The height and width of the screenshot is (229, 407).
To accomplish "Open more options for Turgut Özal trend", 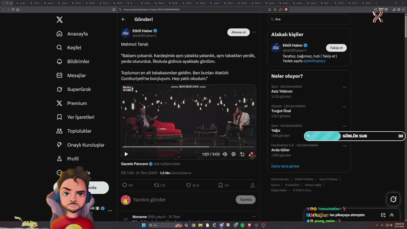I will [344, 107].
